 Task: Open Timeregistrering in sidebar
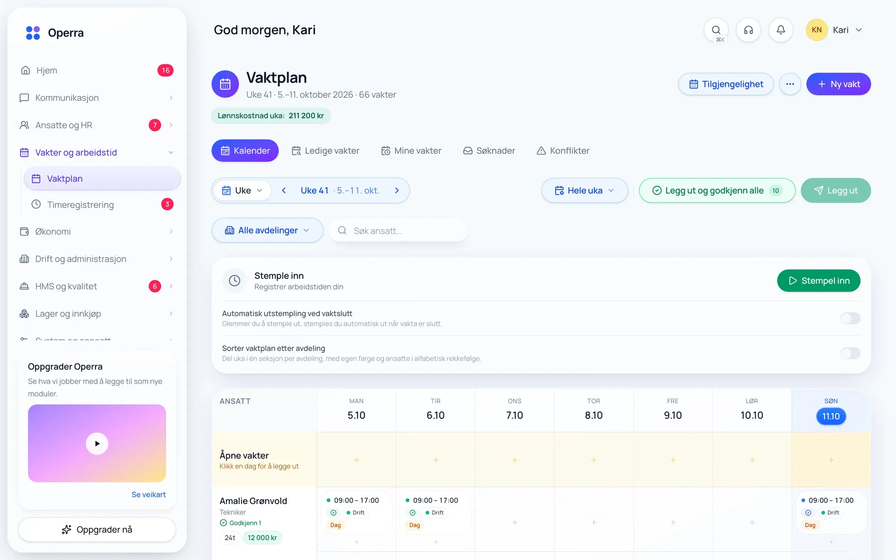[102, 205]
